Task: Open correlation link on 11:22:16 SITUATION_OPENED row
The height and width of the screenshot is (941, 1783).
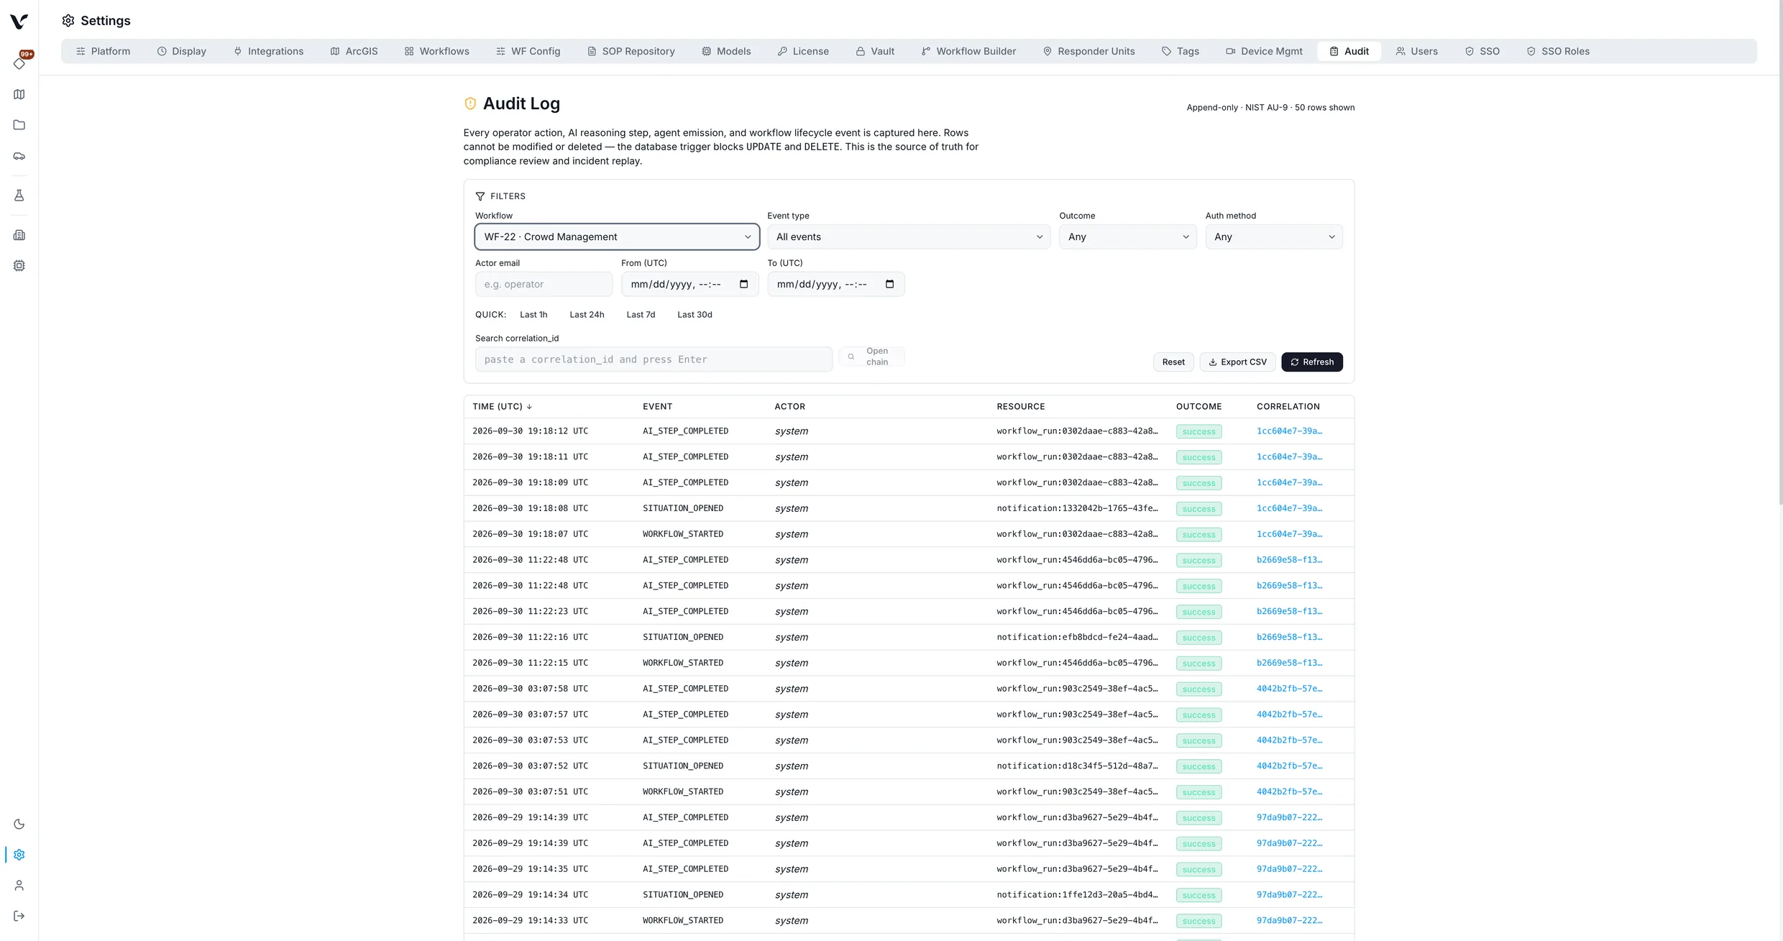Action: tap(1289, 637)
